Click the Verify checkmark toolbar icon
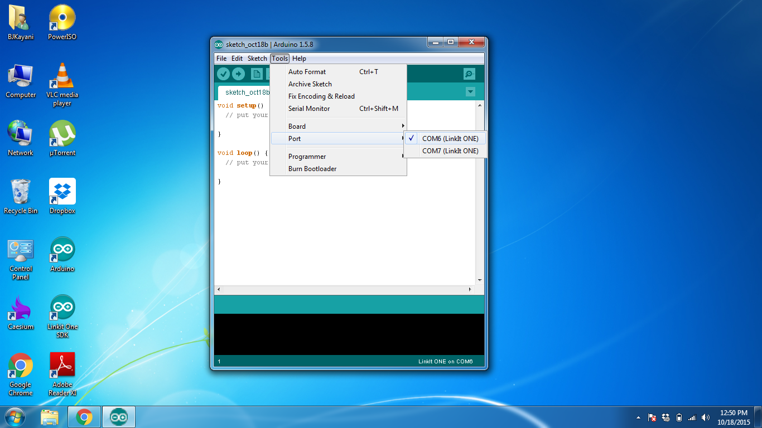This screenshot has height=428, width=762. point(223,74)
